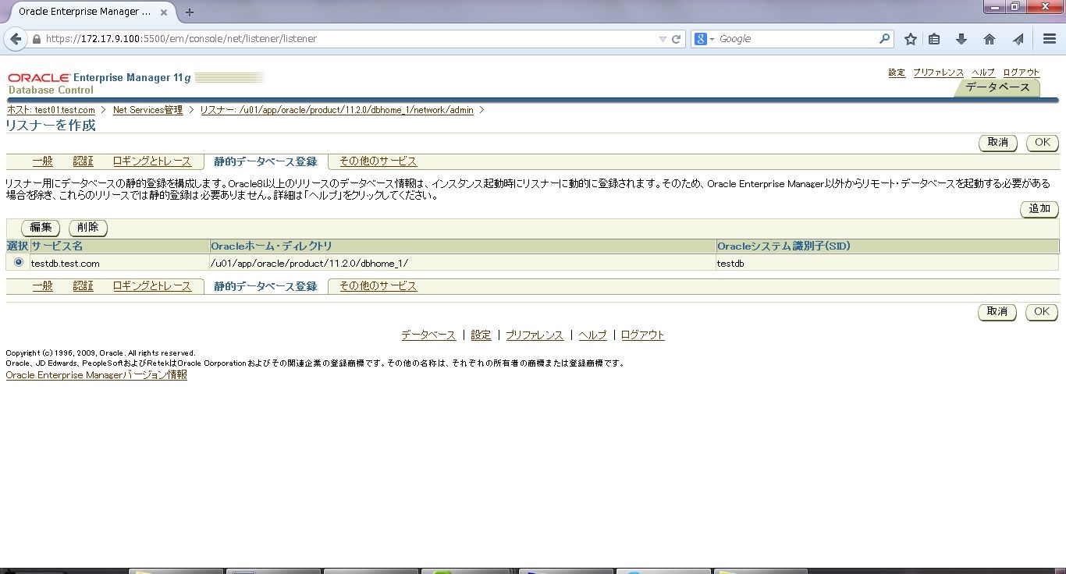Switch to the upper 認証 tab
The width and height of the screenshot is (1066, 574).
(x=83, y=161)
